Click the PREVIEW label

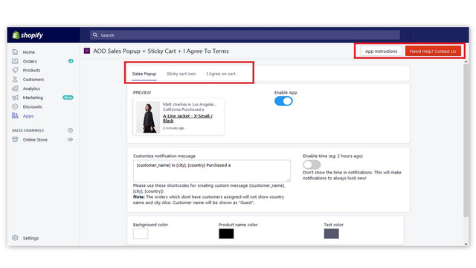tap(142, 92)
